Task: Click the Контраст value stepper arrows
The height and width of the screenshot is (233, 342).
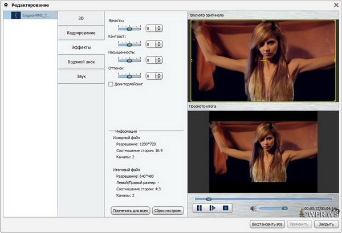Action: 158,44
